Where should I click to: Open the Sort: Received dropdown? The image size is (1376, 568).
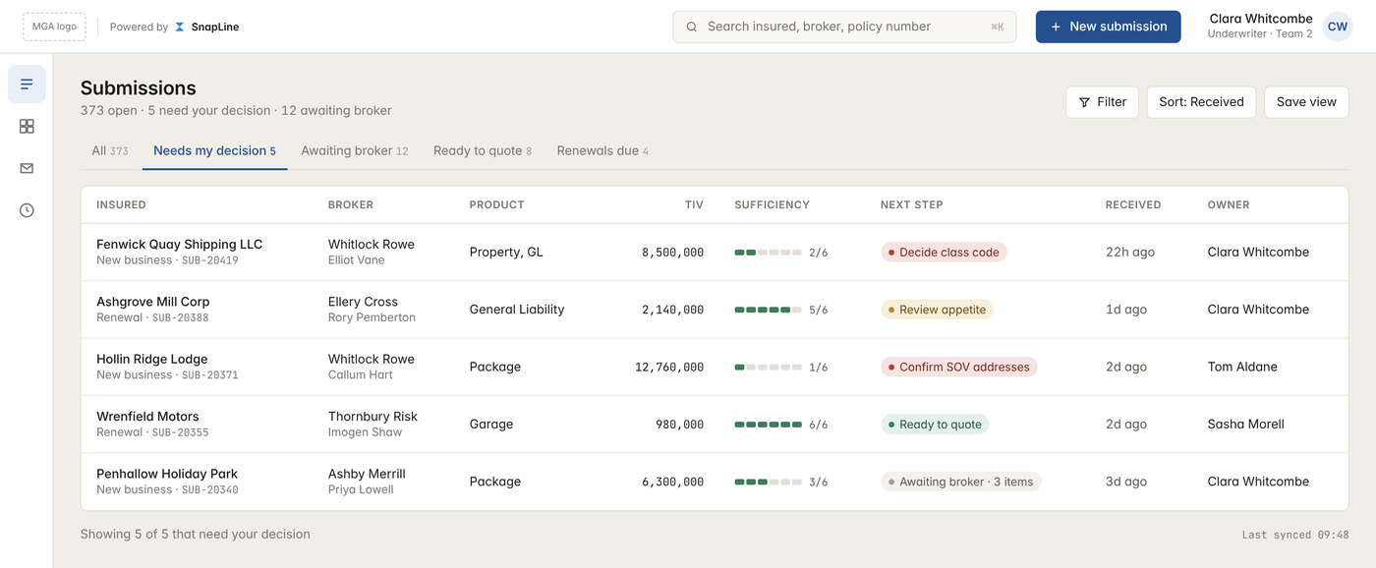[x=1201, y=102]
